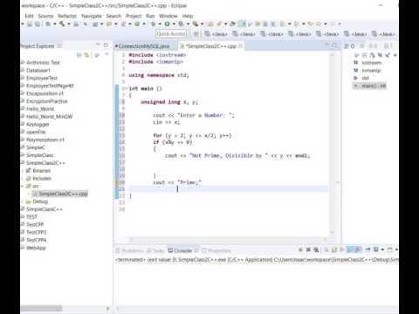The height and width of the screenshot is (314, 419).
Task: Minimize the editor area
Action: click(x=326, y=45)
